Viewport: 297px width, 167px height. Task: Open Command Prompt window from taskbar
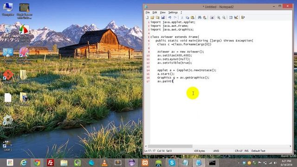[x=212, y=163]
